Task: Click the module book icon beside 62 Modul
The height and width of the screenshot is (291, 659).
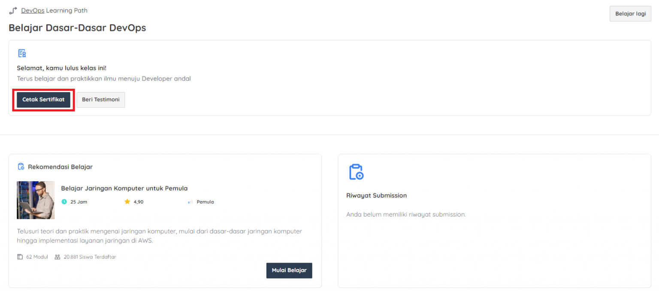Action: 20,257
